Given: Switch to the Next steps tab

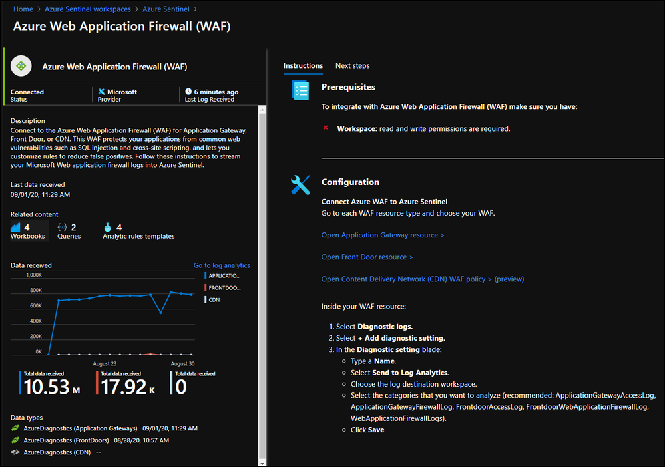Looking at the screenshot, I should (352, 66).
